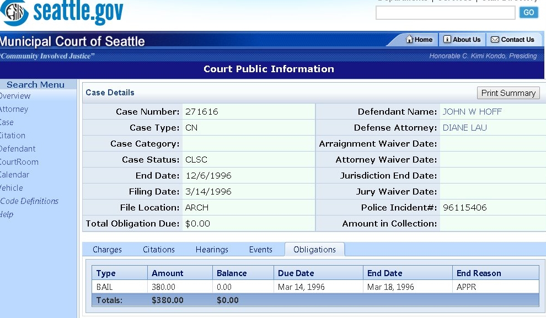Click the filing date 3/14/1996
Image resolution: width=546 pixels, height=318 pixels.
[208, 192]
